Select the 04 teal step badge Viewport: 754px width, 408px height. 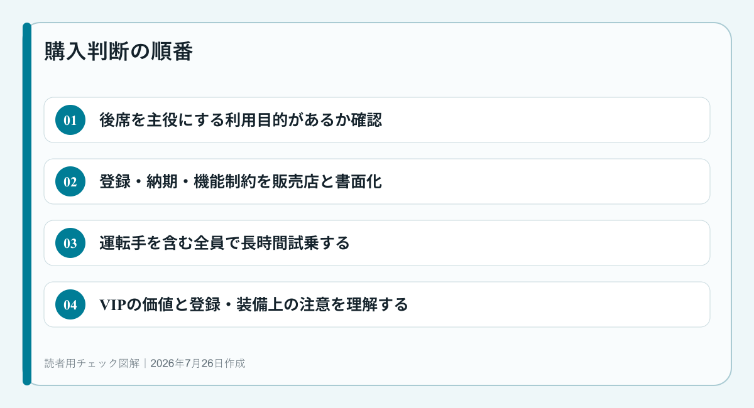click(70, 304)
